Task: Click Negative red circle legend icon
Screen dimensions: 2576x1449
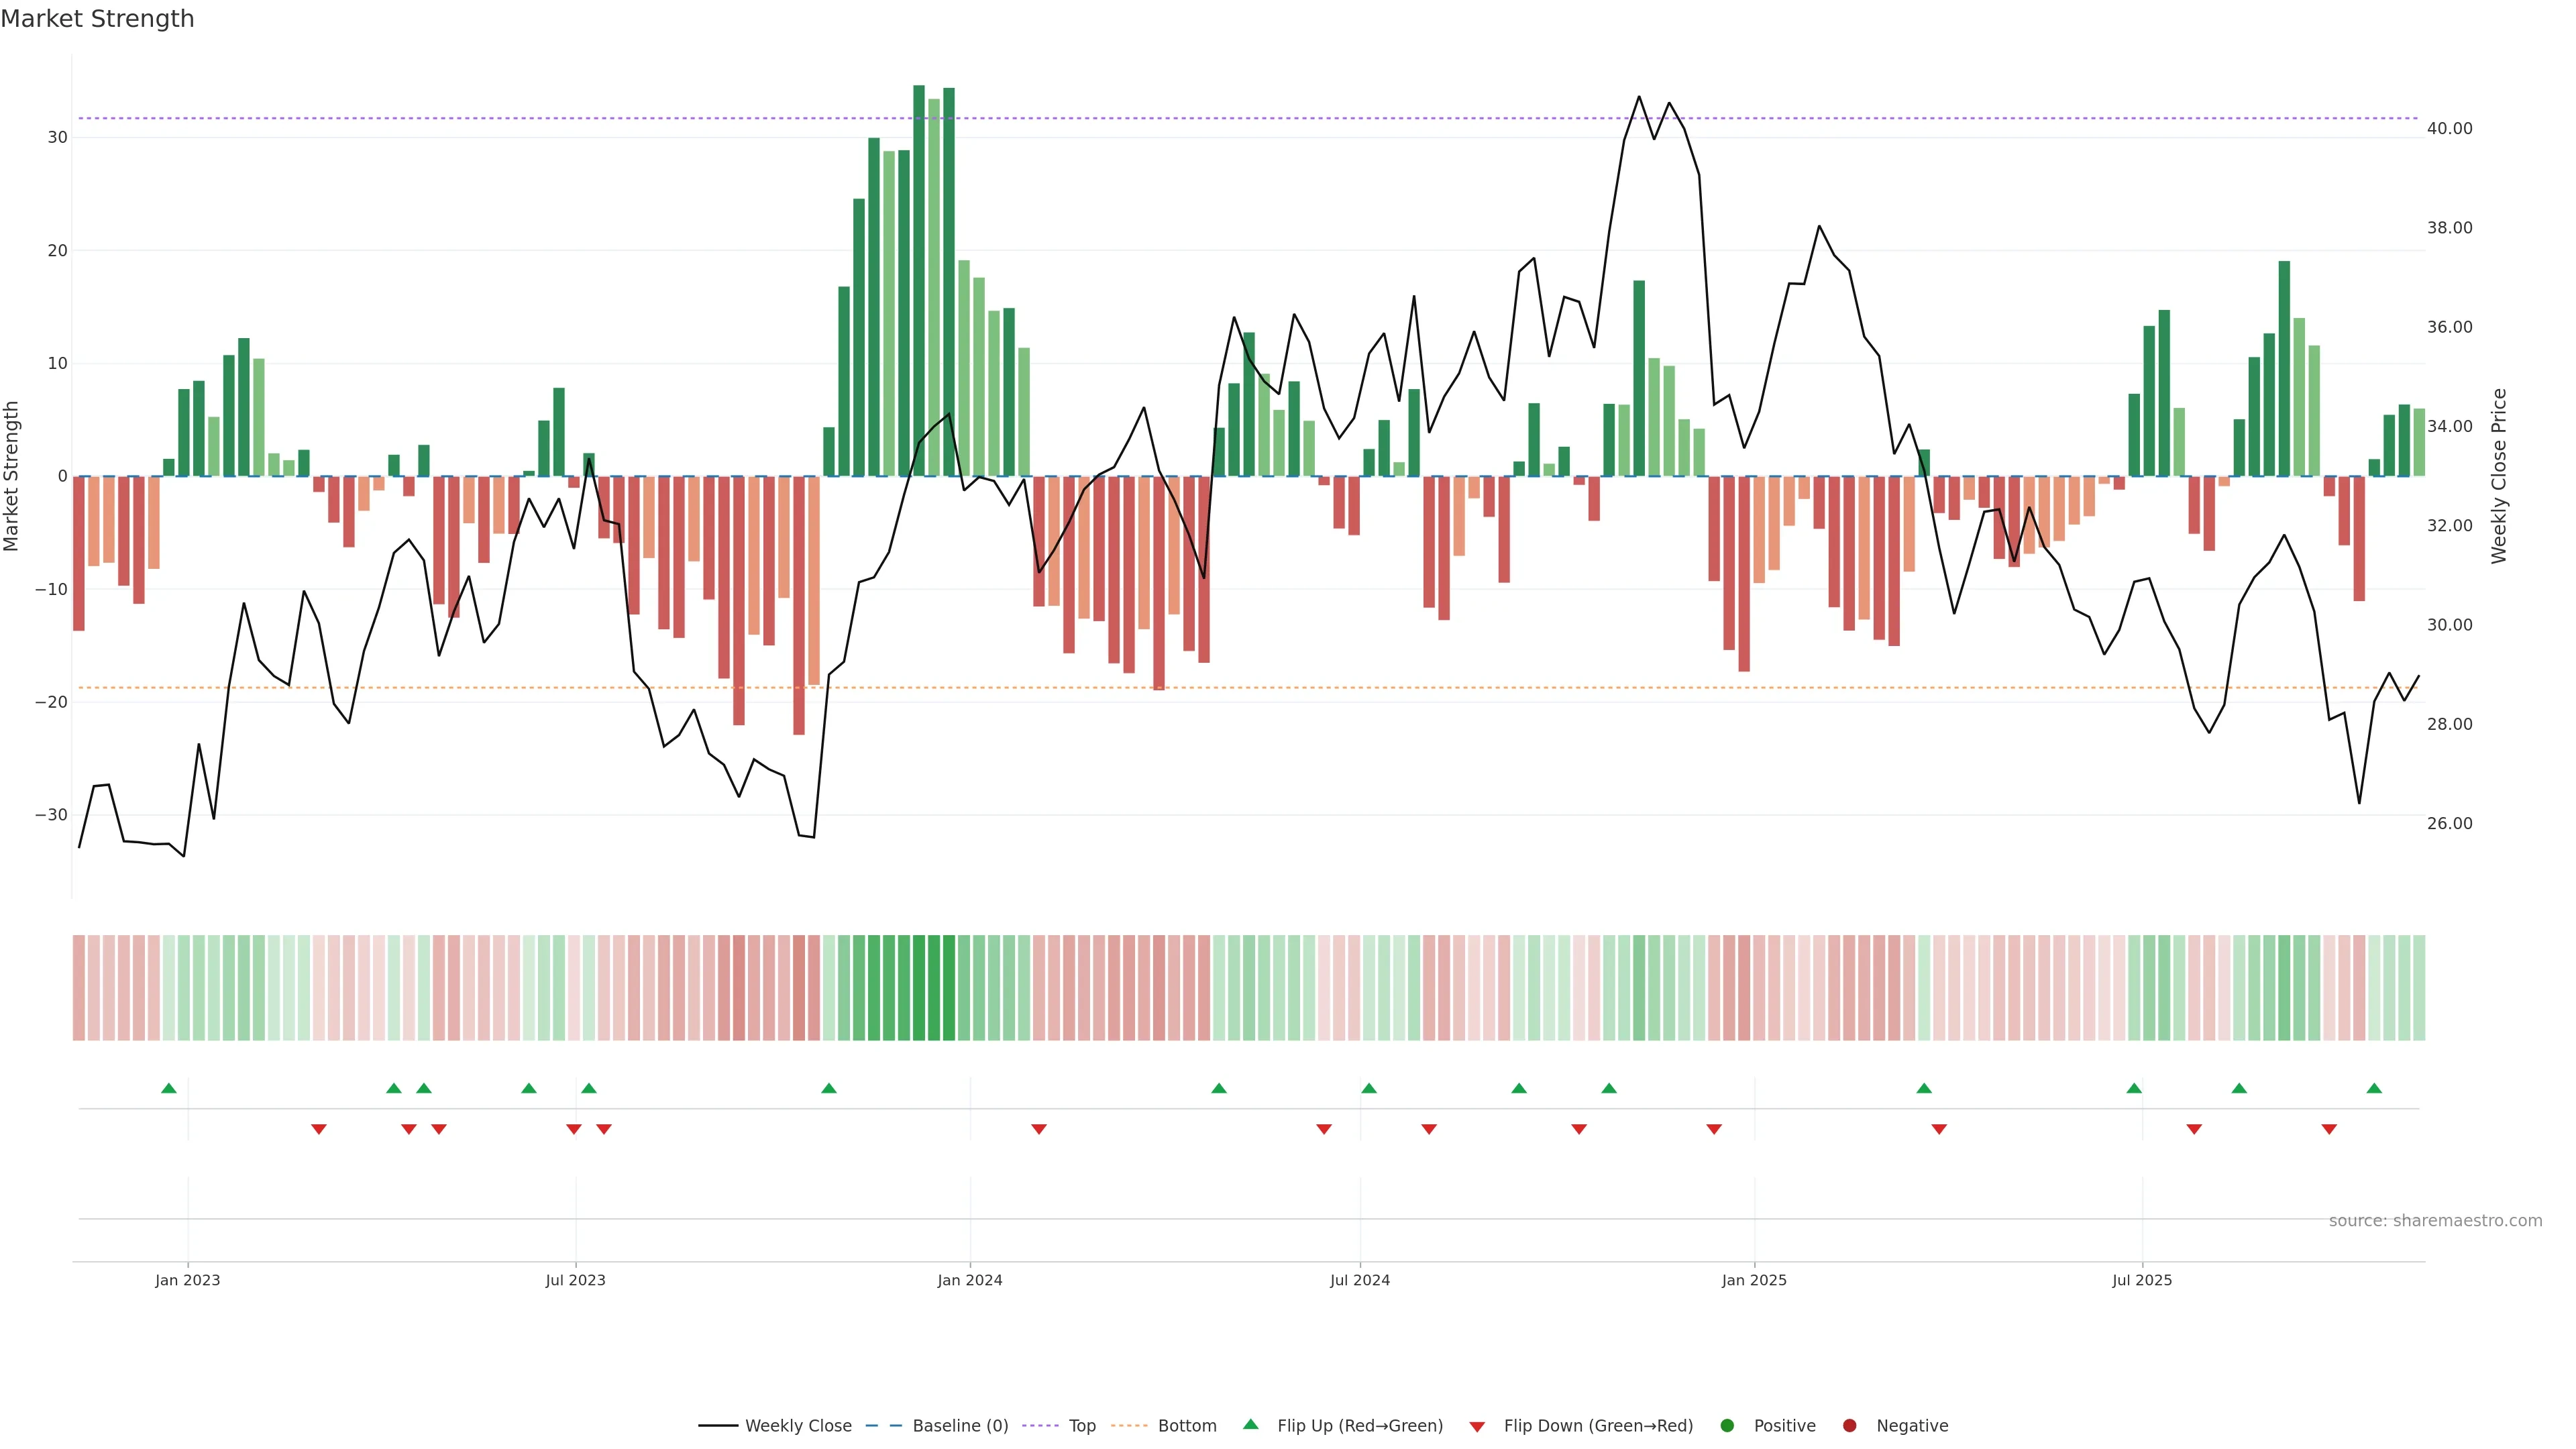Action: point(1849,1426)
